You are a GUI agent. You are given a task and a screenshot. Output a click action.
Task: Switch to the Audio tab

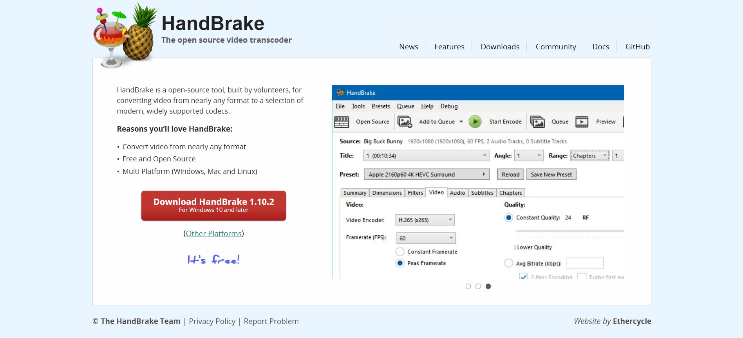point(457,193)
